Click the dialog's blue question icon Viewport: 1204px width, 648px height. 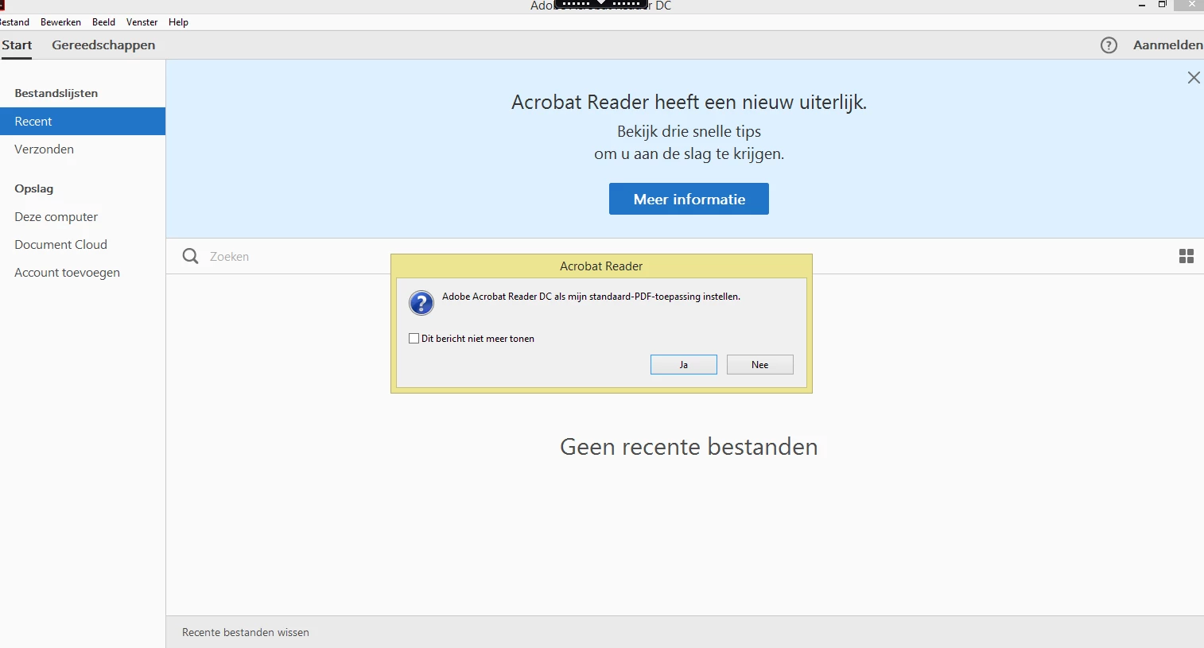click(421, 303)
